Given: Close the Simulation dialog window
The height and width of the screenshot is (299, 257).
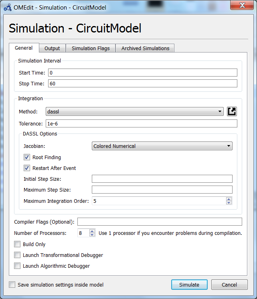Looking at the screenshot, I should coord(241,6).
